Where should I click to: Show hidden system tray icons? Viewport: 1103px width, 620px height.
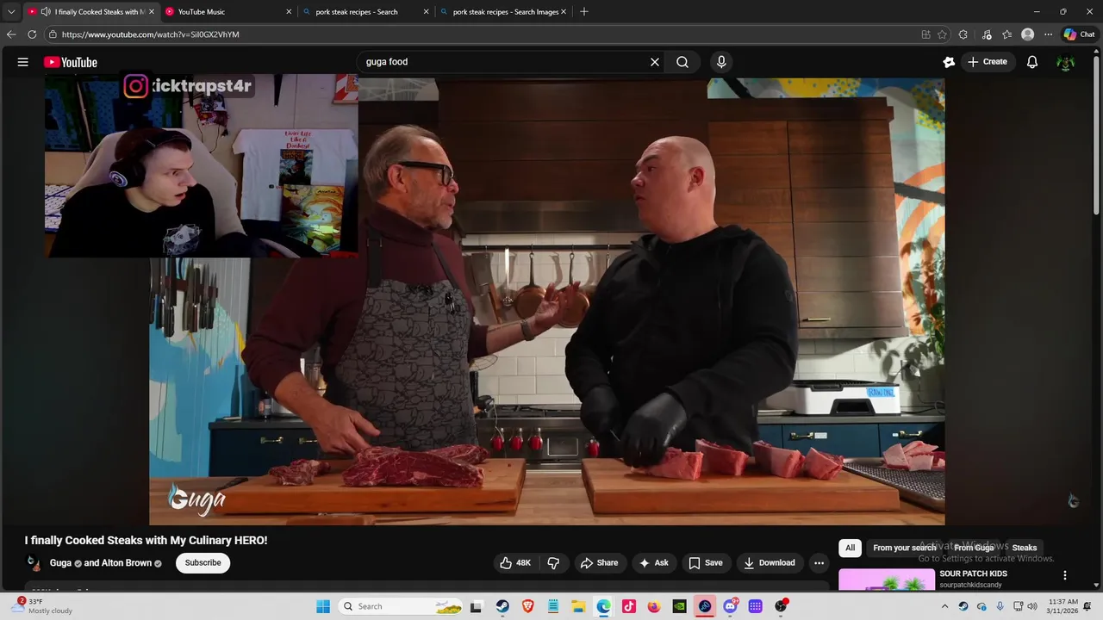[944, 606]
